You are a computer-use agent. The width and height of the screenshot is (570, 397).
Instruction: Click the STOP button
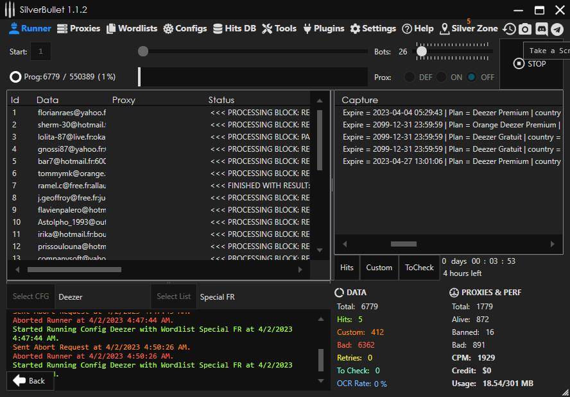tap(530, 63)
